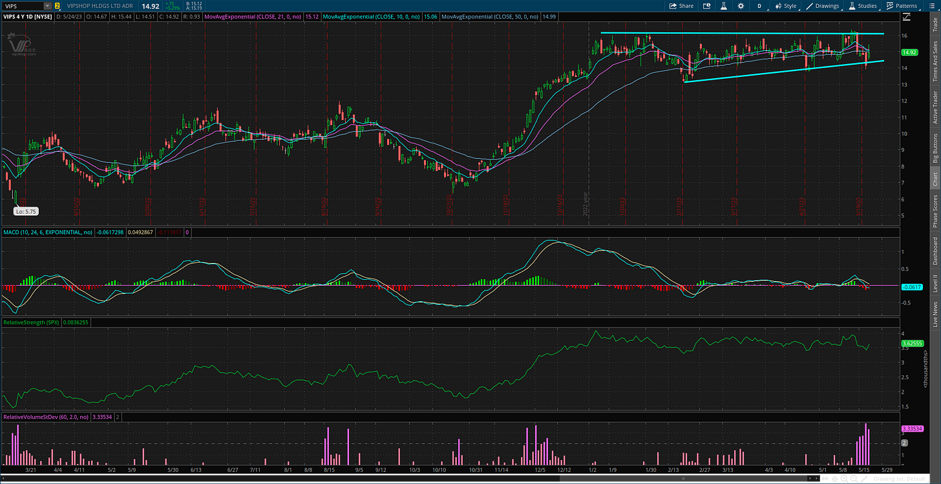This screenshot has height=484, width=941.
Task: Click the 14.92 price in the header
Action: pos(151,6)
